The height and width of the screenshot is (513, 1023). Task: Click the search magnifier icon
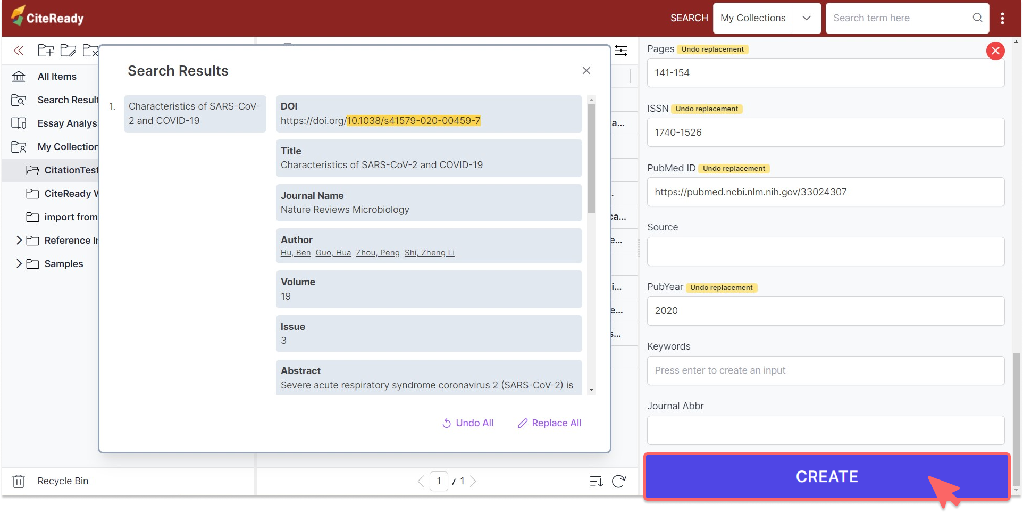(x=977, y=18)
